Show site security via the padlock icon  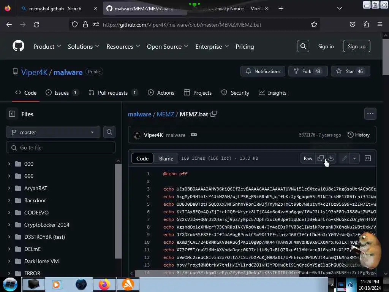tap(85, 24)
